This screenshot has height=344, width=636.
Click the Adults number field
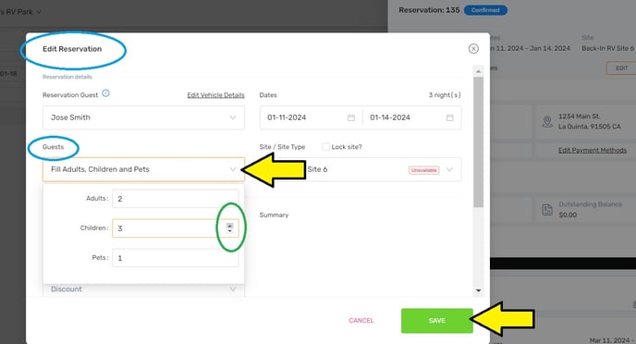pos(176,199)
